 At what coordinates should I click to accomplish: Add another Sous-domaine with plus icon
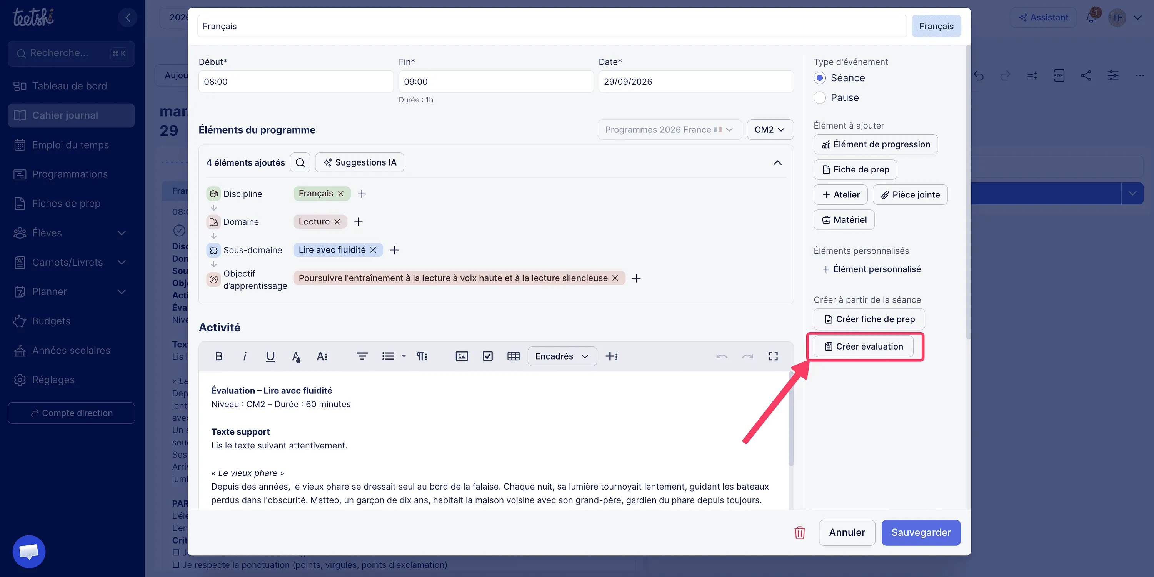[x=394, y=250]
